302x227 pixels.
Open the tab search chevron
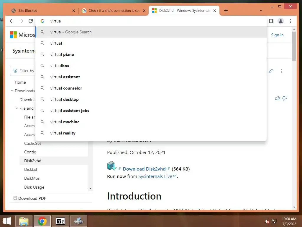tap(261, 11)
